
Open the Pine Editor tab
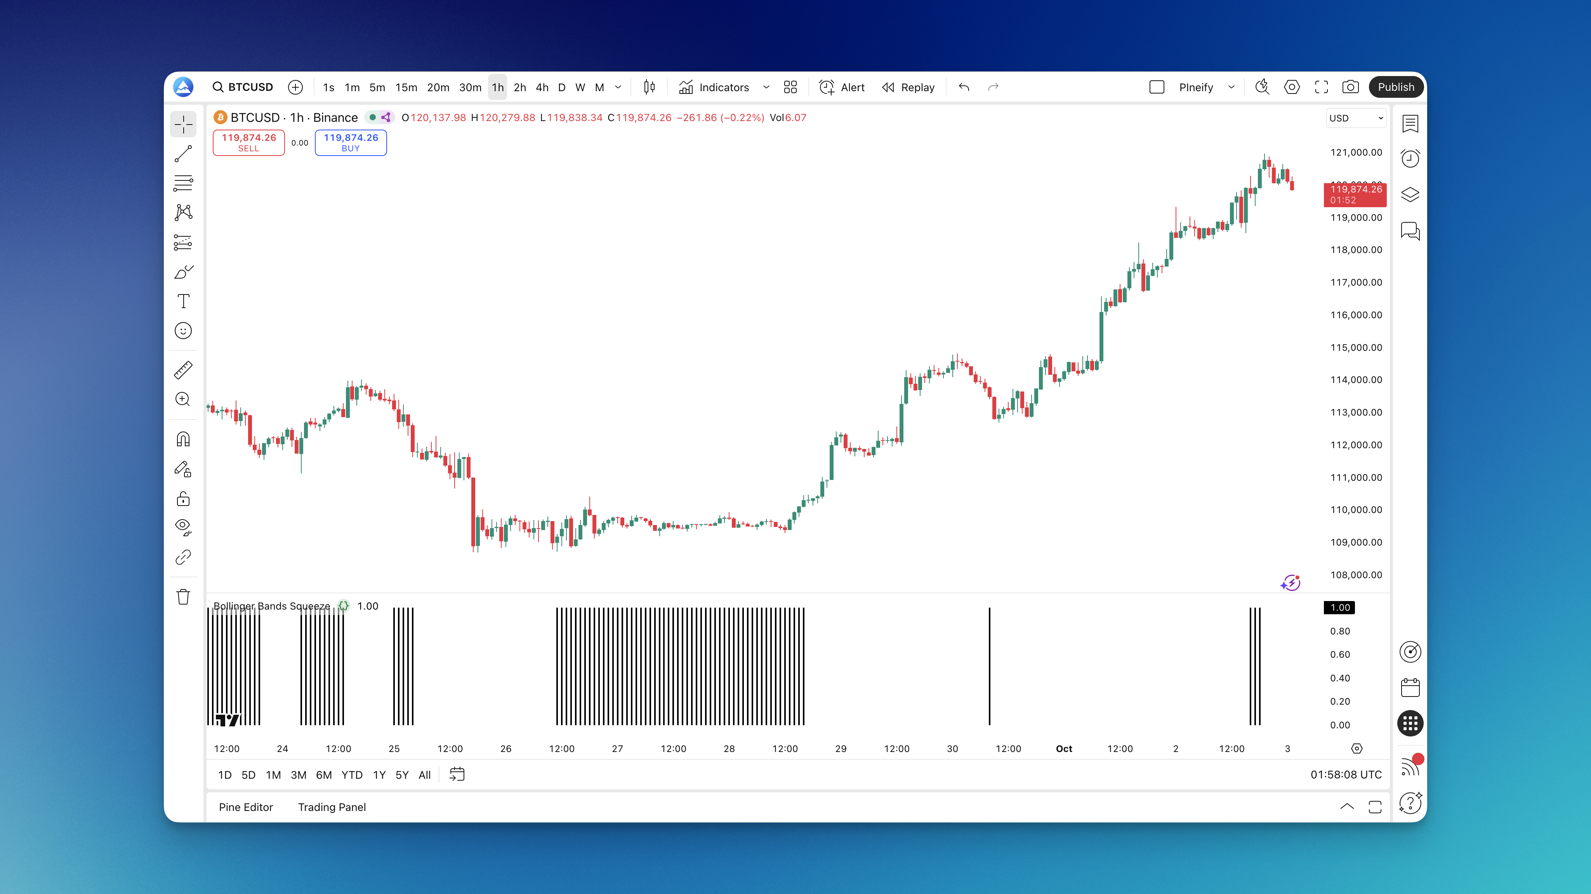point(246,807)
